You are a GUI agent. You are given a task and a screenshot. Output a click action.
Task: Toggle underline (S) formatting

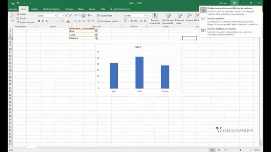(x=47, y=21)
